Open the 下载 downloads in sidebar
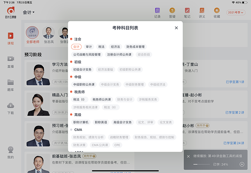 [11, 108]
